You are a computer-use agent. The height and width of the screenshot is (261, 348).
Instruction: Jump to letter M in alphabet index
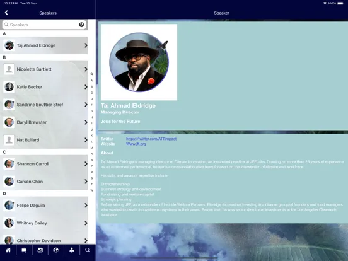[91, 148]
